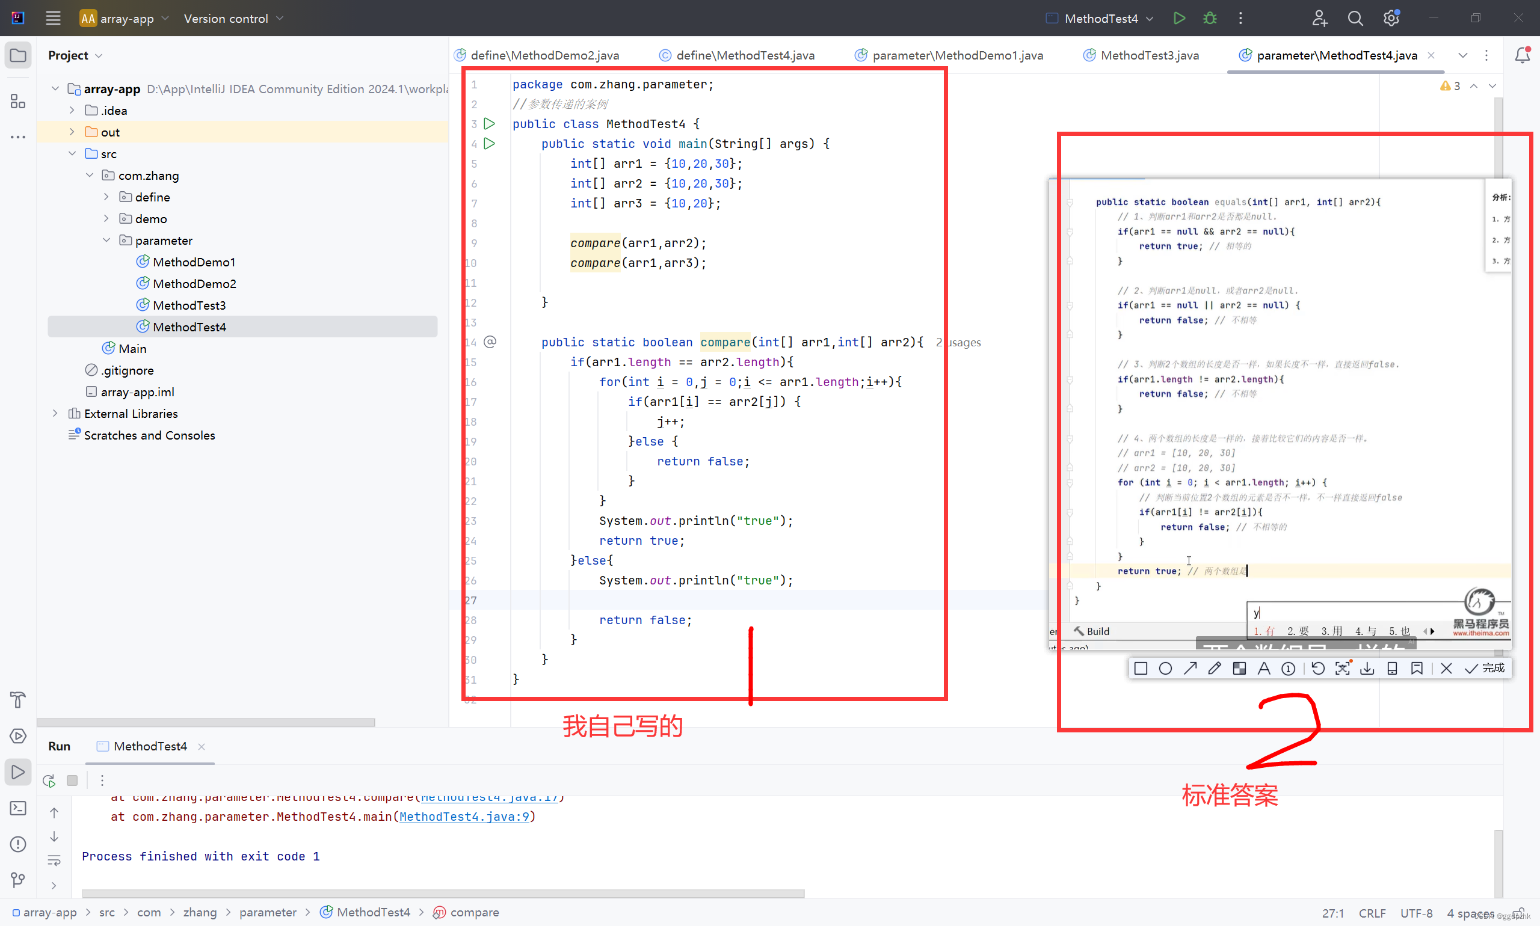1540x926 pixels.
Task: Expand the out folder
Action: pos(72,132)
